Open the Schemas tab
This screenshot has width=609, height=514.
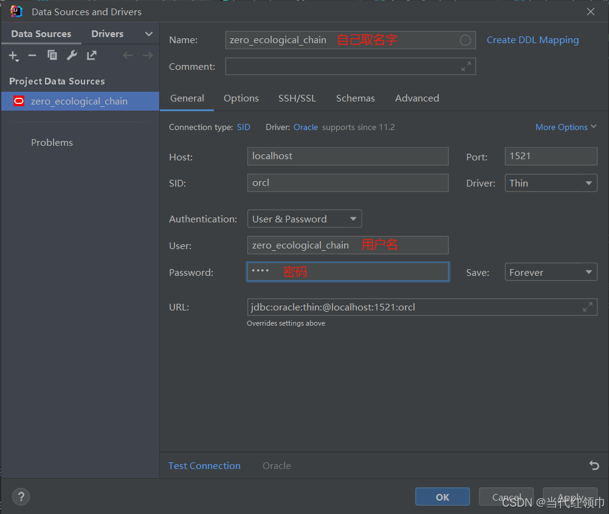pos(356,98)
